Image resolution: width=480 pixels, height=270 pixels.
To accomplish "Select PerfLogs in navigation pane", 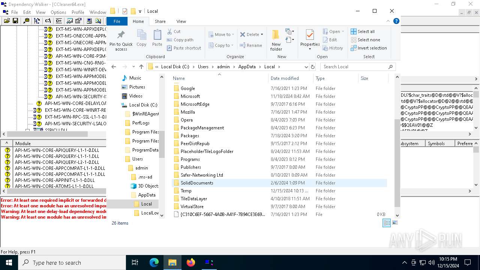I will coord(141,123).
